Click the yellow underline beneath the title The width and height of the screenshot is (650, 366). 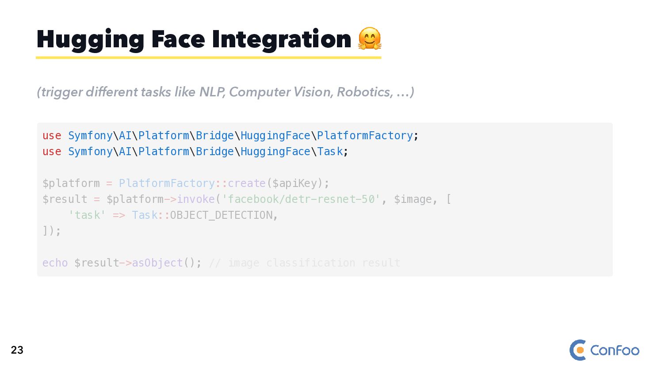208,57
